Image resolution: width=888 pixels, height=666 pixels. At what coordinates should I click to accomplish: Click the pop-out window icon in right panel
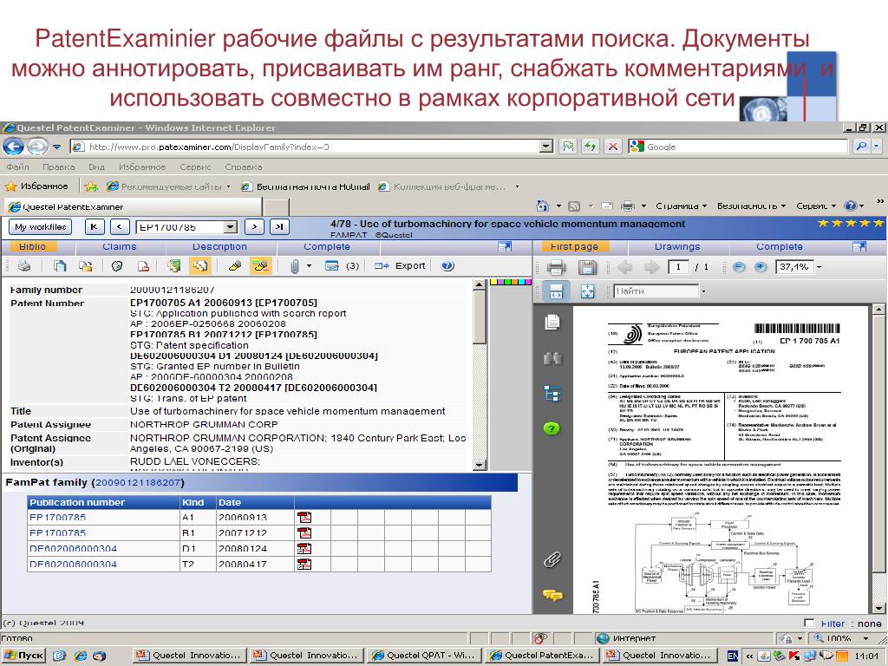pos(859,247)
